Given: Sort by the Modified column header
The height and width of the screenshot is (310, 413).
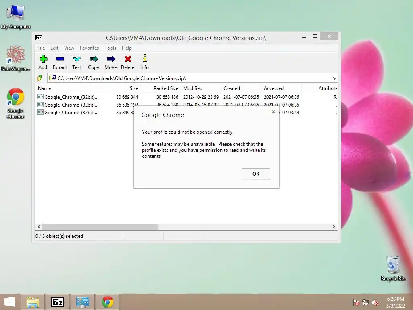Looking at the screenshot, I should (x=201, y=88).
